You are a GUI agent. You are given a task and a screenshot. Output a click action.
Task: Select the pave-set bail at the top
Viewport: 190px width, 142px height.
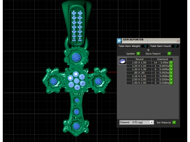pos(77,23)
